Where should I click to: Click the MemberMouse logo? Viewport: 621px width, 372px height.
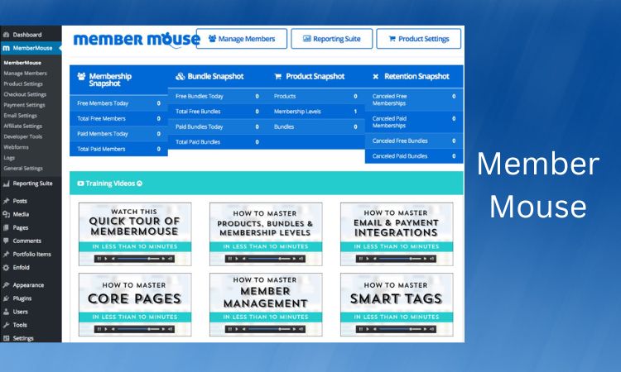(x=137, y=40)
